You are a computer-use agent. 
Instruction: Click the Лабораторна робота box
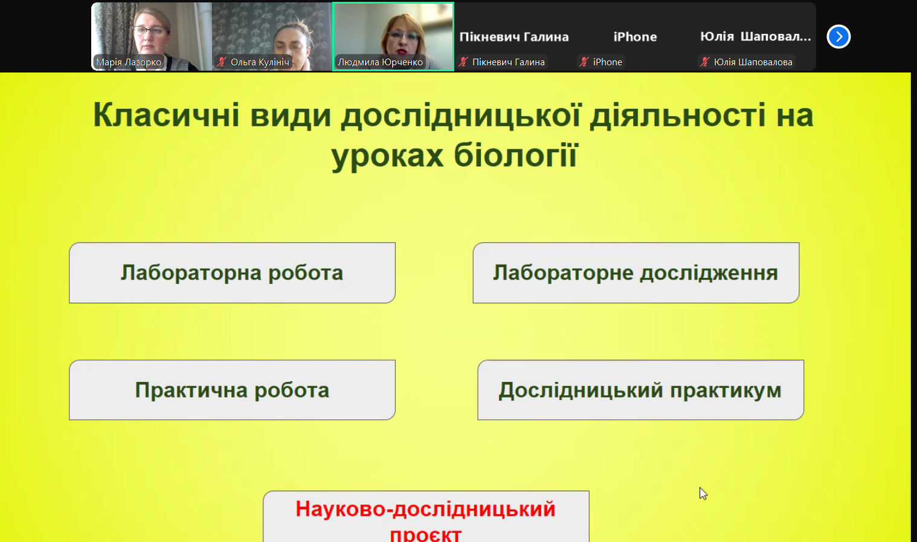(232, 273)
